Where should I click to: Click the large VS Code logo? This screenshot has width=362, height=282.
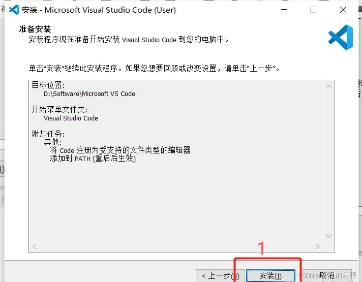(341, 38)
